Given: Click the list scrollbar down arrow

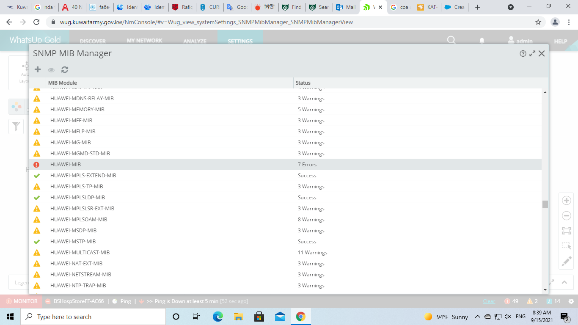Looking at the screenshot, I should [545, 290].
